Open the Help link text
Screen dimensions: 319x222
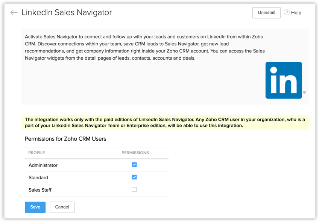(296, 13)
